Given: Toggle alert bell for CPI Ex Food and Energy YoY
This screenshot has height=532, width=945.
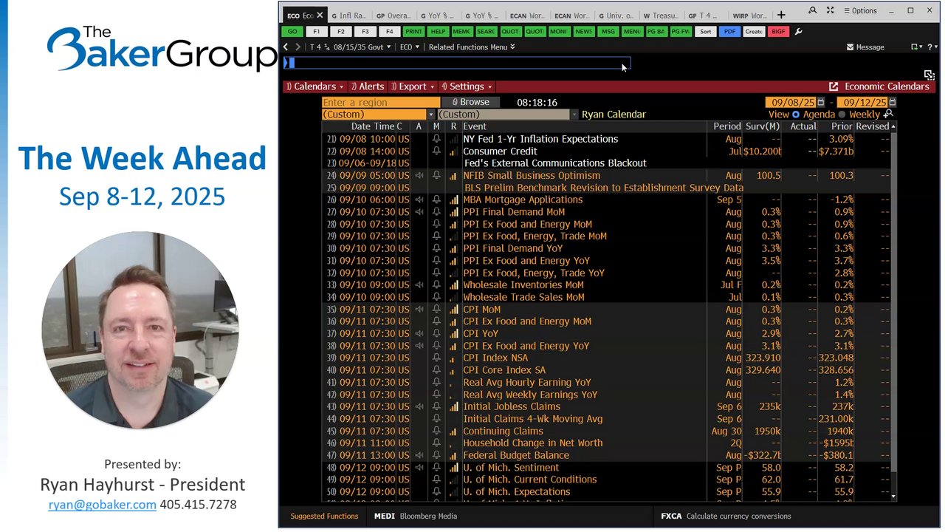Looking at the screenshot, I should point(436,346).
